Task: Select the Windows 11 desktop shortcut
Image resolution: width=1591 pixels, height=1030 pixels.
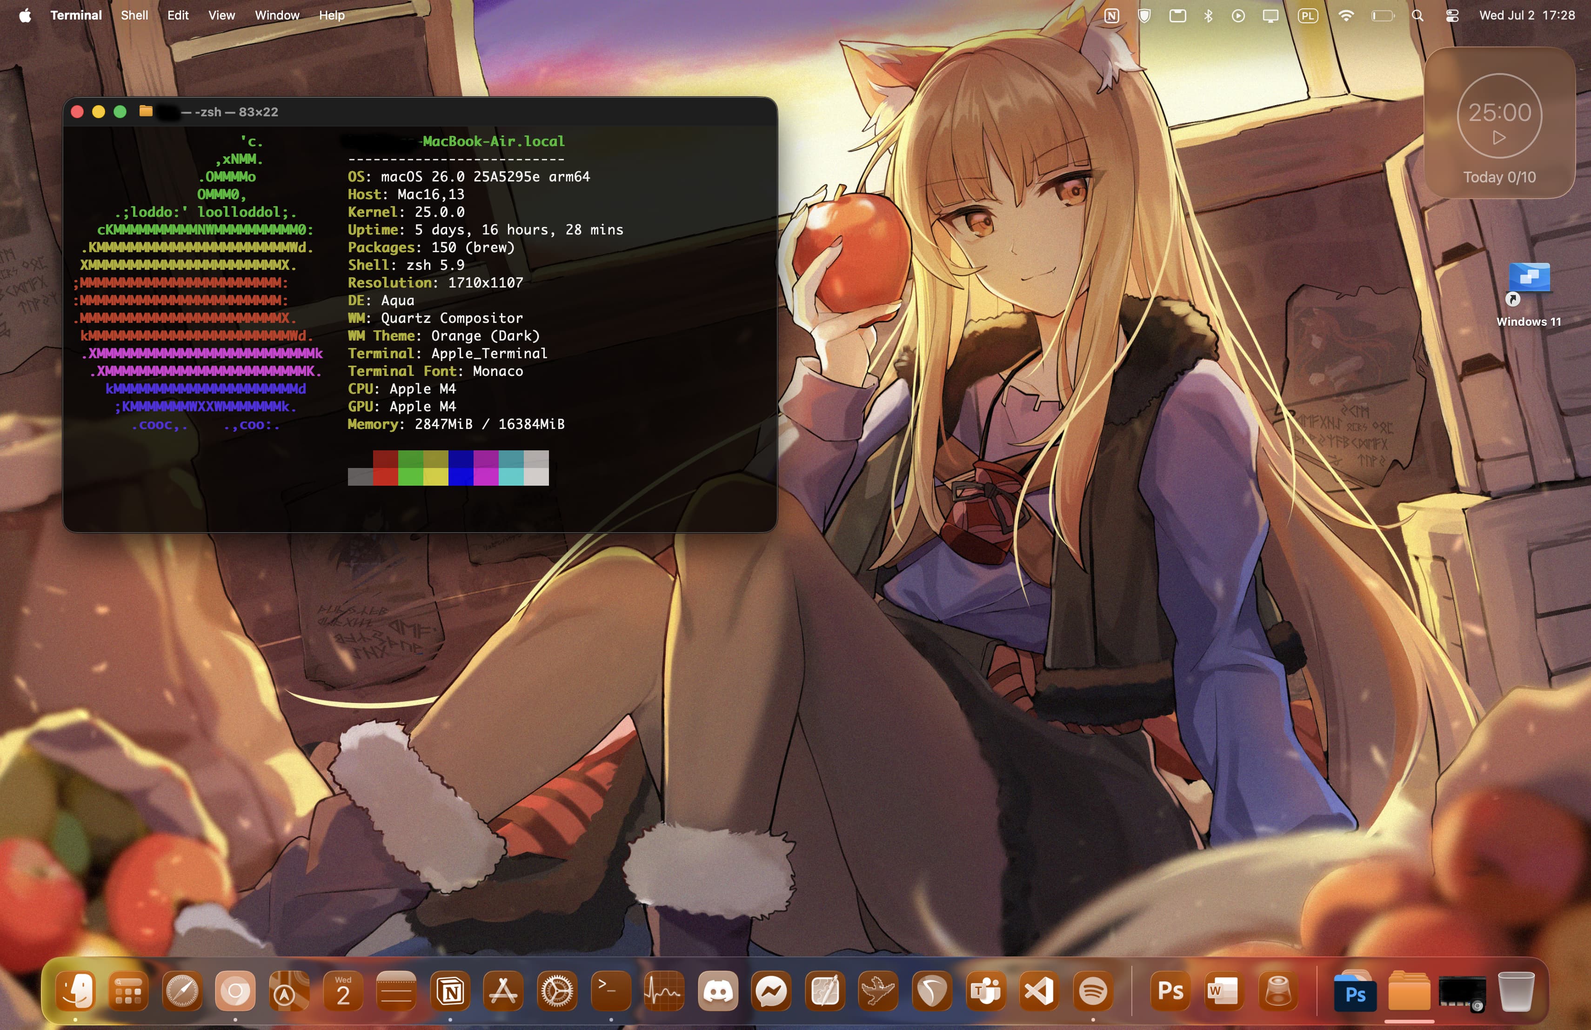Action: pos(1529,294)
